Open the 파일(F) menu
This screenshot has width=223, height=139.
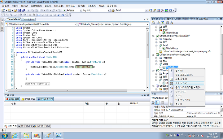(x=6, y=6)
